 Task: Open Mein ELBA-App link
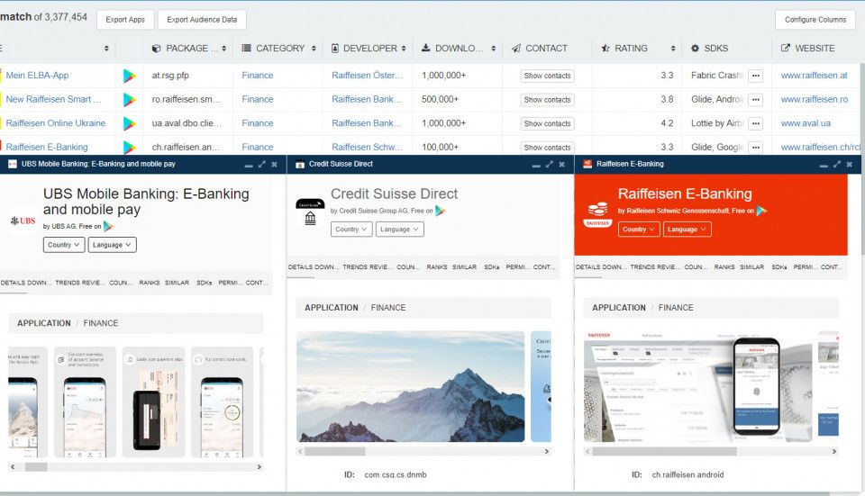point(38,76)
